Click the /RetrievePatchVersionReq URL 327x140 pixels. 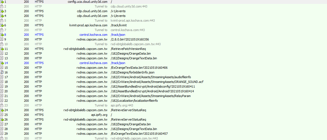(x=128, y=49)
